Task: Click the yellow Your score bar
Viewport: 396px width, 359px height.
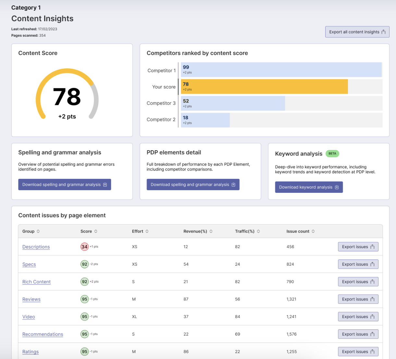Action: [x=264, y=86]
